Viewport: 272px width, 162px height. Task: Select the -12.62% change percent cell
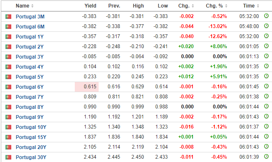tap(218, 36)
